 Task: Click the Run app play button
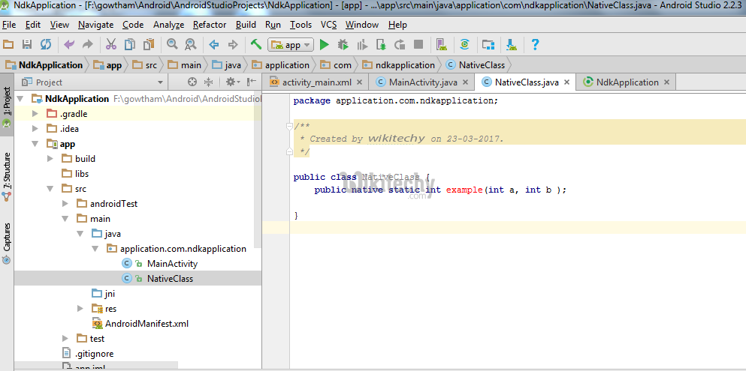(x=325, y=45)
